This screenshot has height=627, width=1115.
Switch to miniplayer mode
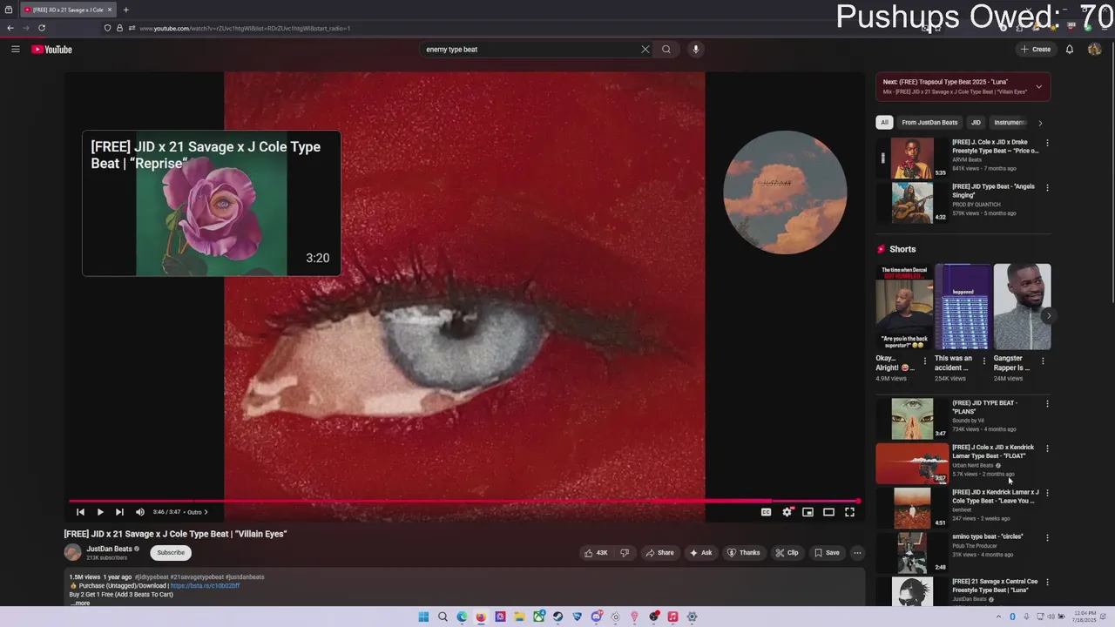point(808,512)
